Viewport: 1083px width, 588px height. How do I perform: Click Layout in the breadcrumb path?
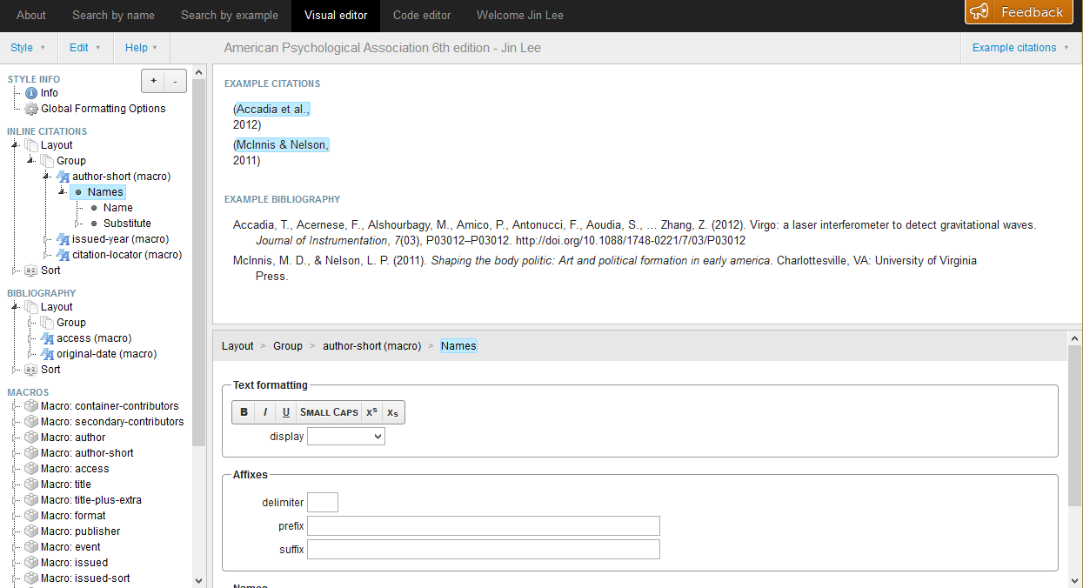pyautogui.click(x=237, y=346)
